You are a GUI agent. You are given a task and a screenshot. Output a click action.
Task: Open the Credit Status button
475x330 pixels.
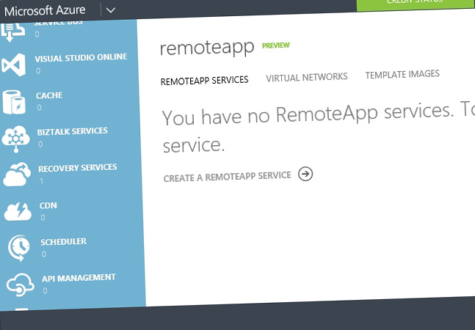(x=416, y=5)
